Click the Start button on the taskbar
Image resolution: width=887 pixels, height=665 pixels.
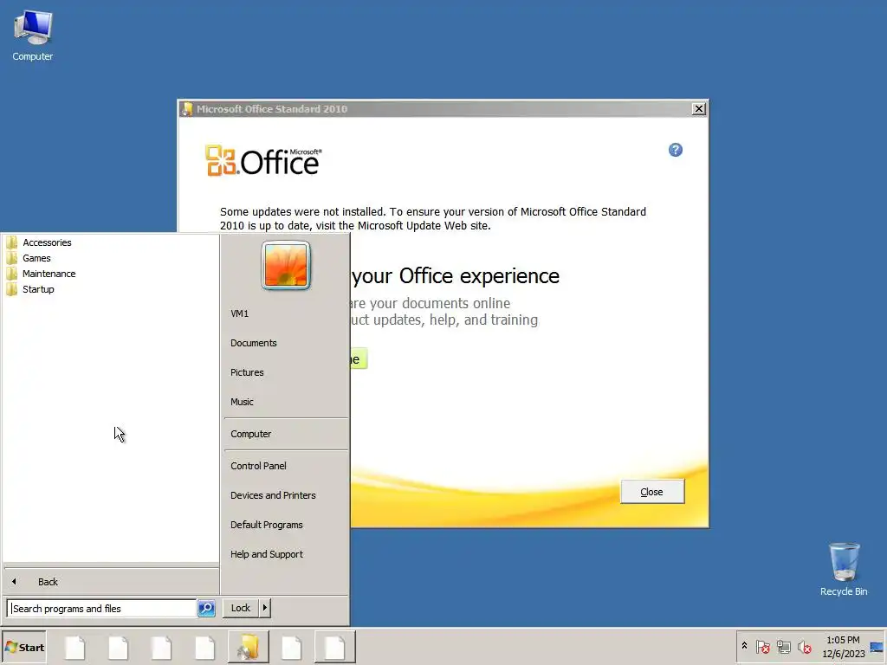[x=23, y=648]
